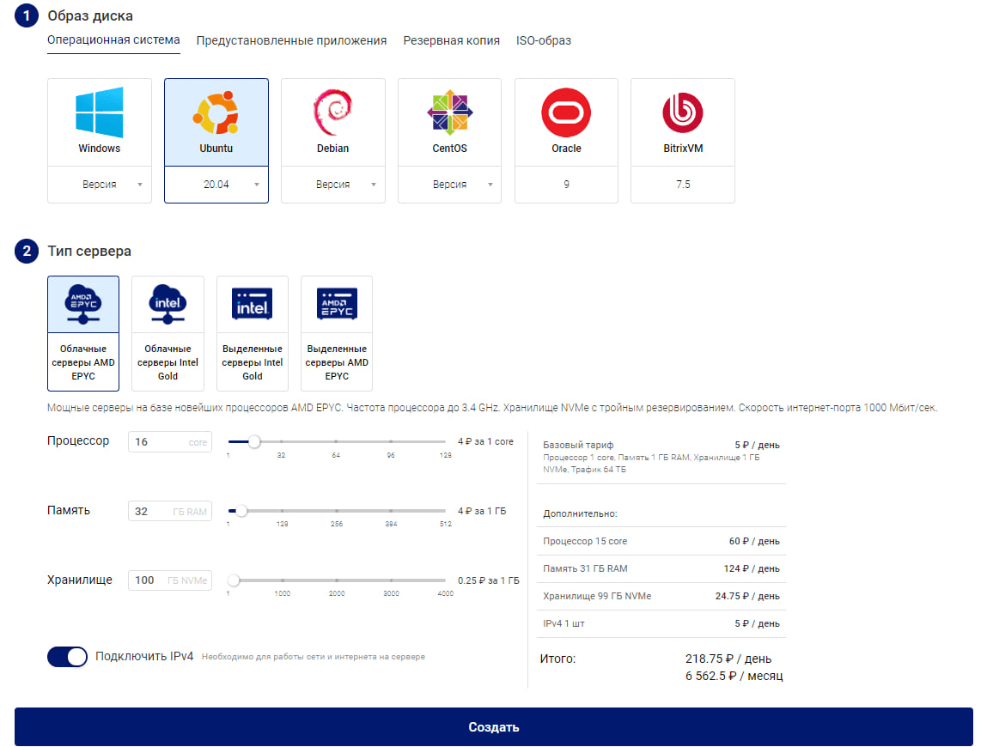The image size is (993, 747).
Task: Pick the Debian swirl logo
Action: click(x=332, y=112)
